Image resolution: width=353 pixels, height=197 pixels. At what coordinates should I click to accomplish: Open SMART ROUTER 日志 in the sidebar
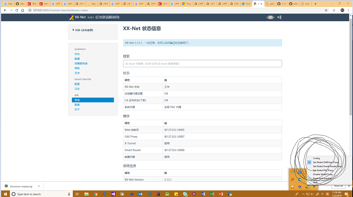(x=77, y=89)
